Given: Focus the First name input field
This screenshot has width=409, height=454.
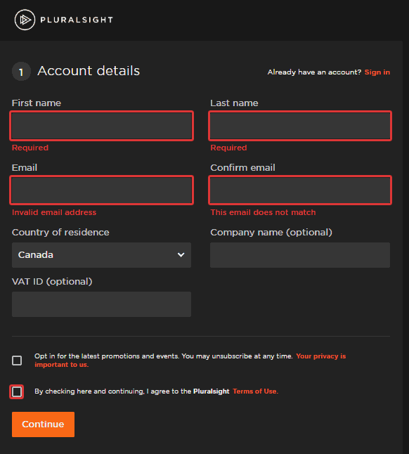Looking at the screenshot, I should 102,126.
